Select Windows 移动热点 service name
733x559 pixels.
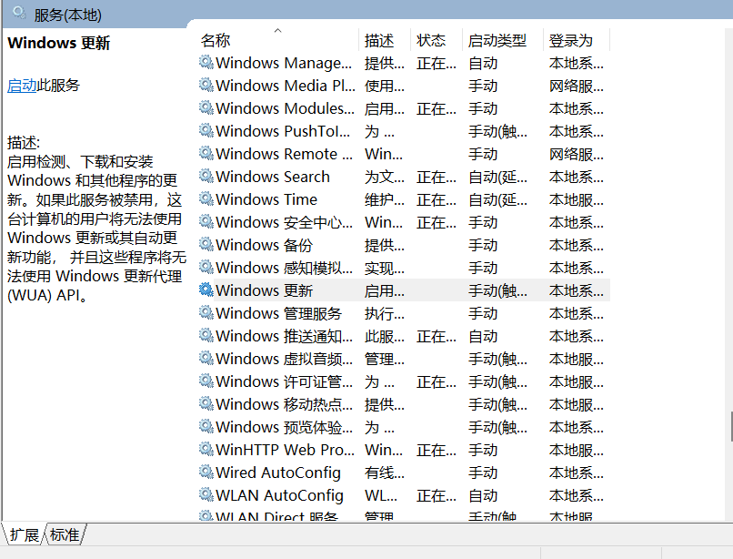coord(285,404)
